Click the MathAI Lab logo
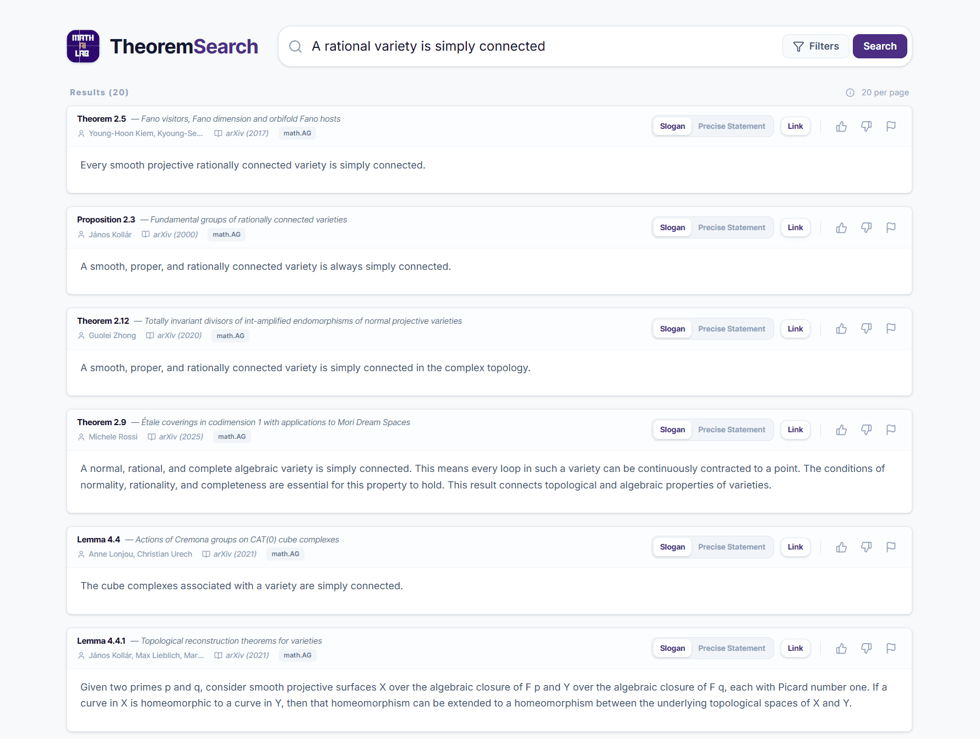Screen dimensions: 980x739 pyautogui.click(x=83, y=46)
